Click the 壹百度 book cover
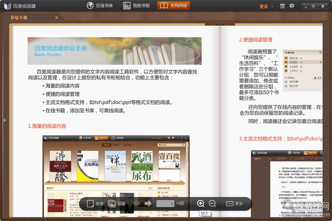Screen dimensions: 332x221 tap(169, 166)
